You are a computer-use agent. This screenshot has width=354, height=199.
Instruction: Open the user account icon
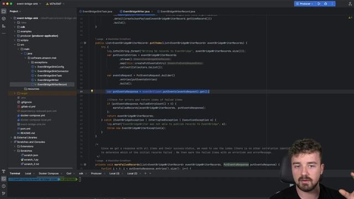(350, 4)
